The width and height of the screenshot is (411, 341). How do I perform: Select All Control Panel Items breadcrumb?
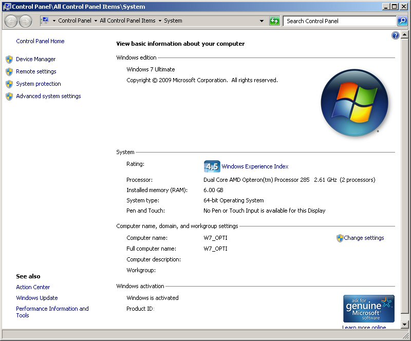tap(127, 21)
